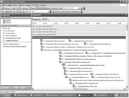Click the Настроить текущее представление link

(15, 46)
